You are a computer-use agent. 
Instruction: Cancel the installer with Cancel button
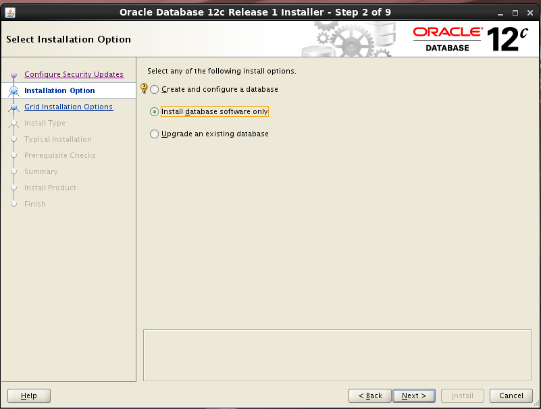click(511, 396)
